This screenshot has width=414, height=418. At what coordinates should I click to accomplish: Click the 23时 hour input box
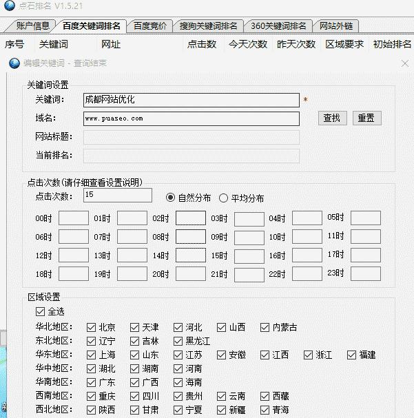[366, 274]
